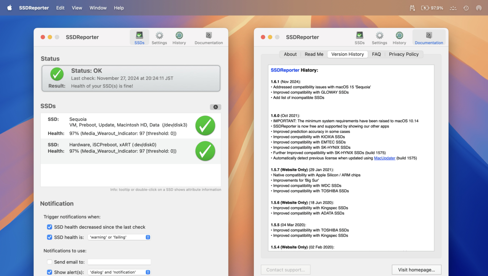488x276 pixels.
Task: Click menu bar icon right of battery percentage
Action: coord(453,8)
